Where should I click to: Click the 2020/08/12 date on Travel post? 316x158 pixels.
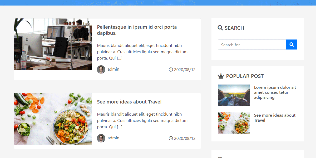point(185,139)
